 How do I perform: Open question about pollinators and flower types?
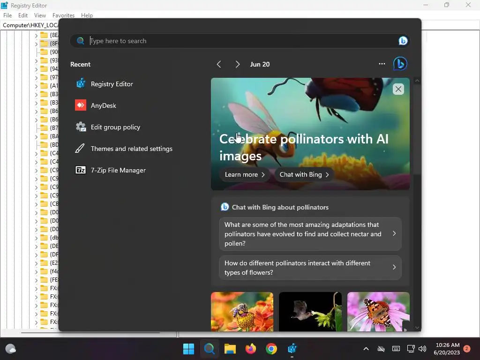(x=310, y=268)
